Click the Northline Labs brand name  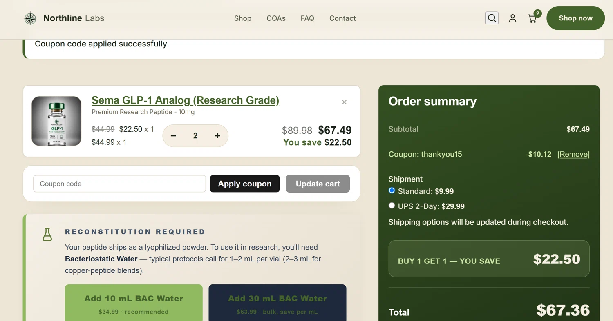[x=74, y=18]
